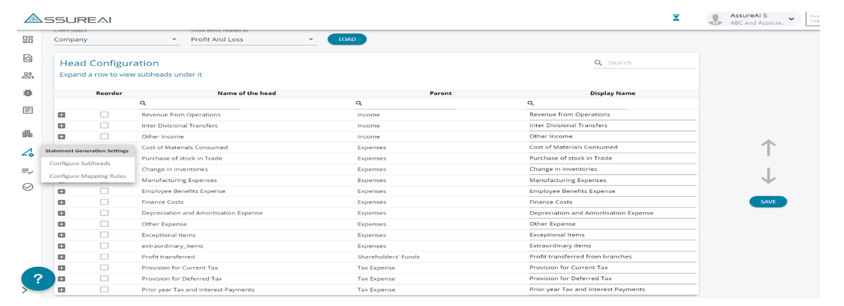Open the Profit And Loss dropdown

tap(253, 40)
